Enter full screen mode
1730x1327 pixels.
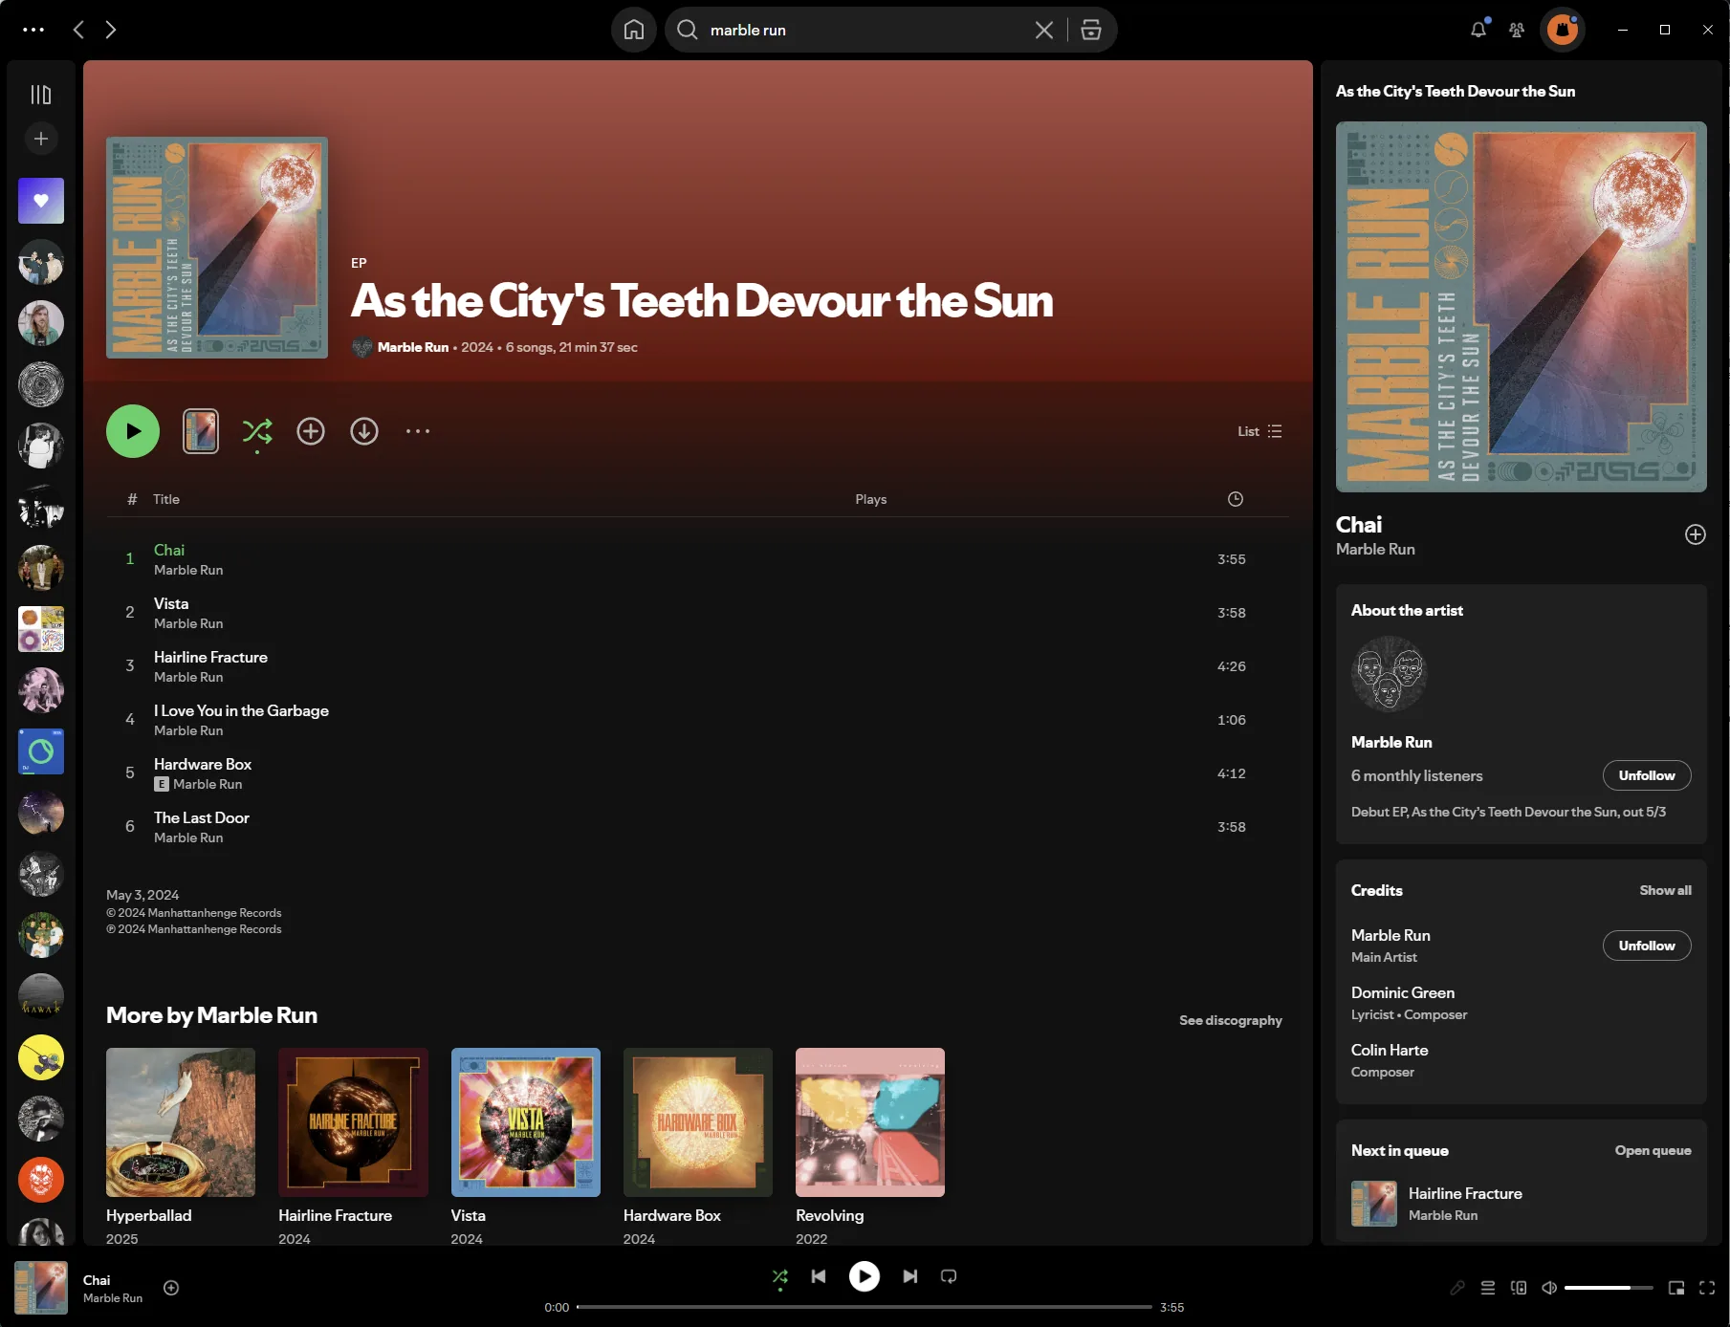click(1707, 1288)
